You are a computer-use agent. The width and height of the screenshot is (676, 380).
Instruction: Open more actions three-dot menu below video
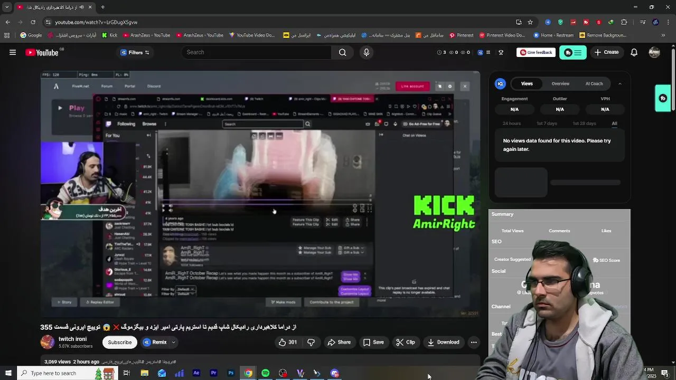(474, 342)
